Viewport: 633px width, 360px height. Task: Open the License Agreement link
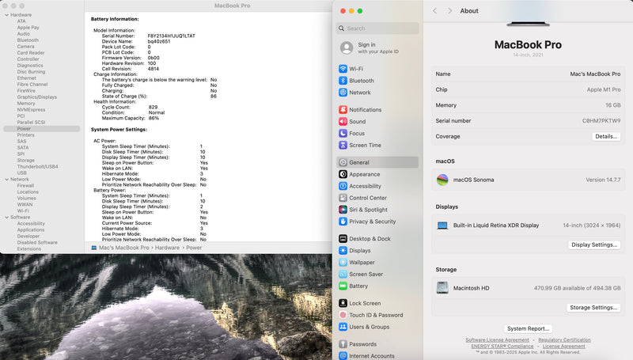[563, 346]
